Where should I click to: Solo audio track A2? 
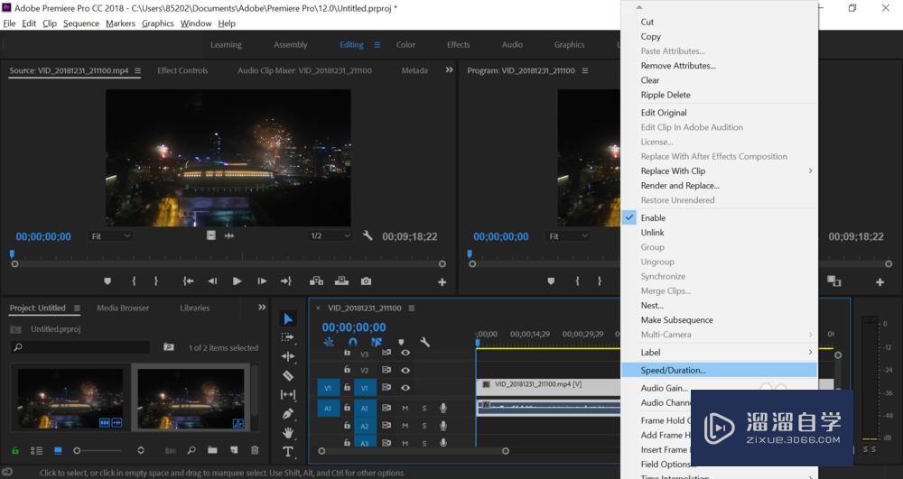click(x=424, y=426)
